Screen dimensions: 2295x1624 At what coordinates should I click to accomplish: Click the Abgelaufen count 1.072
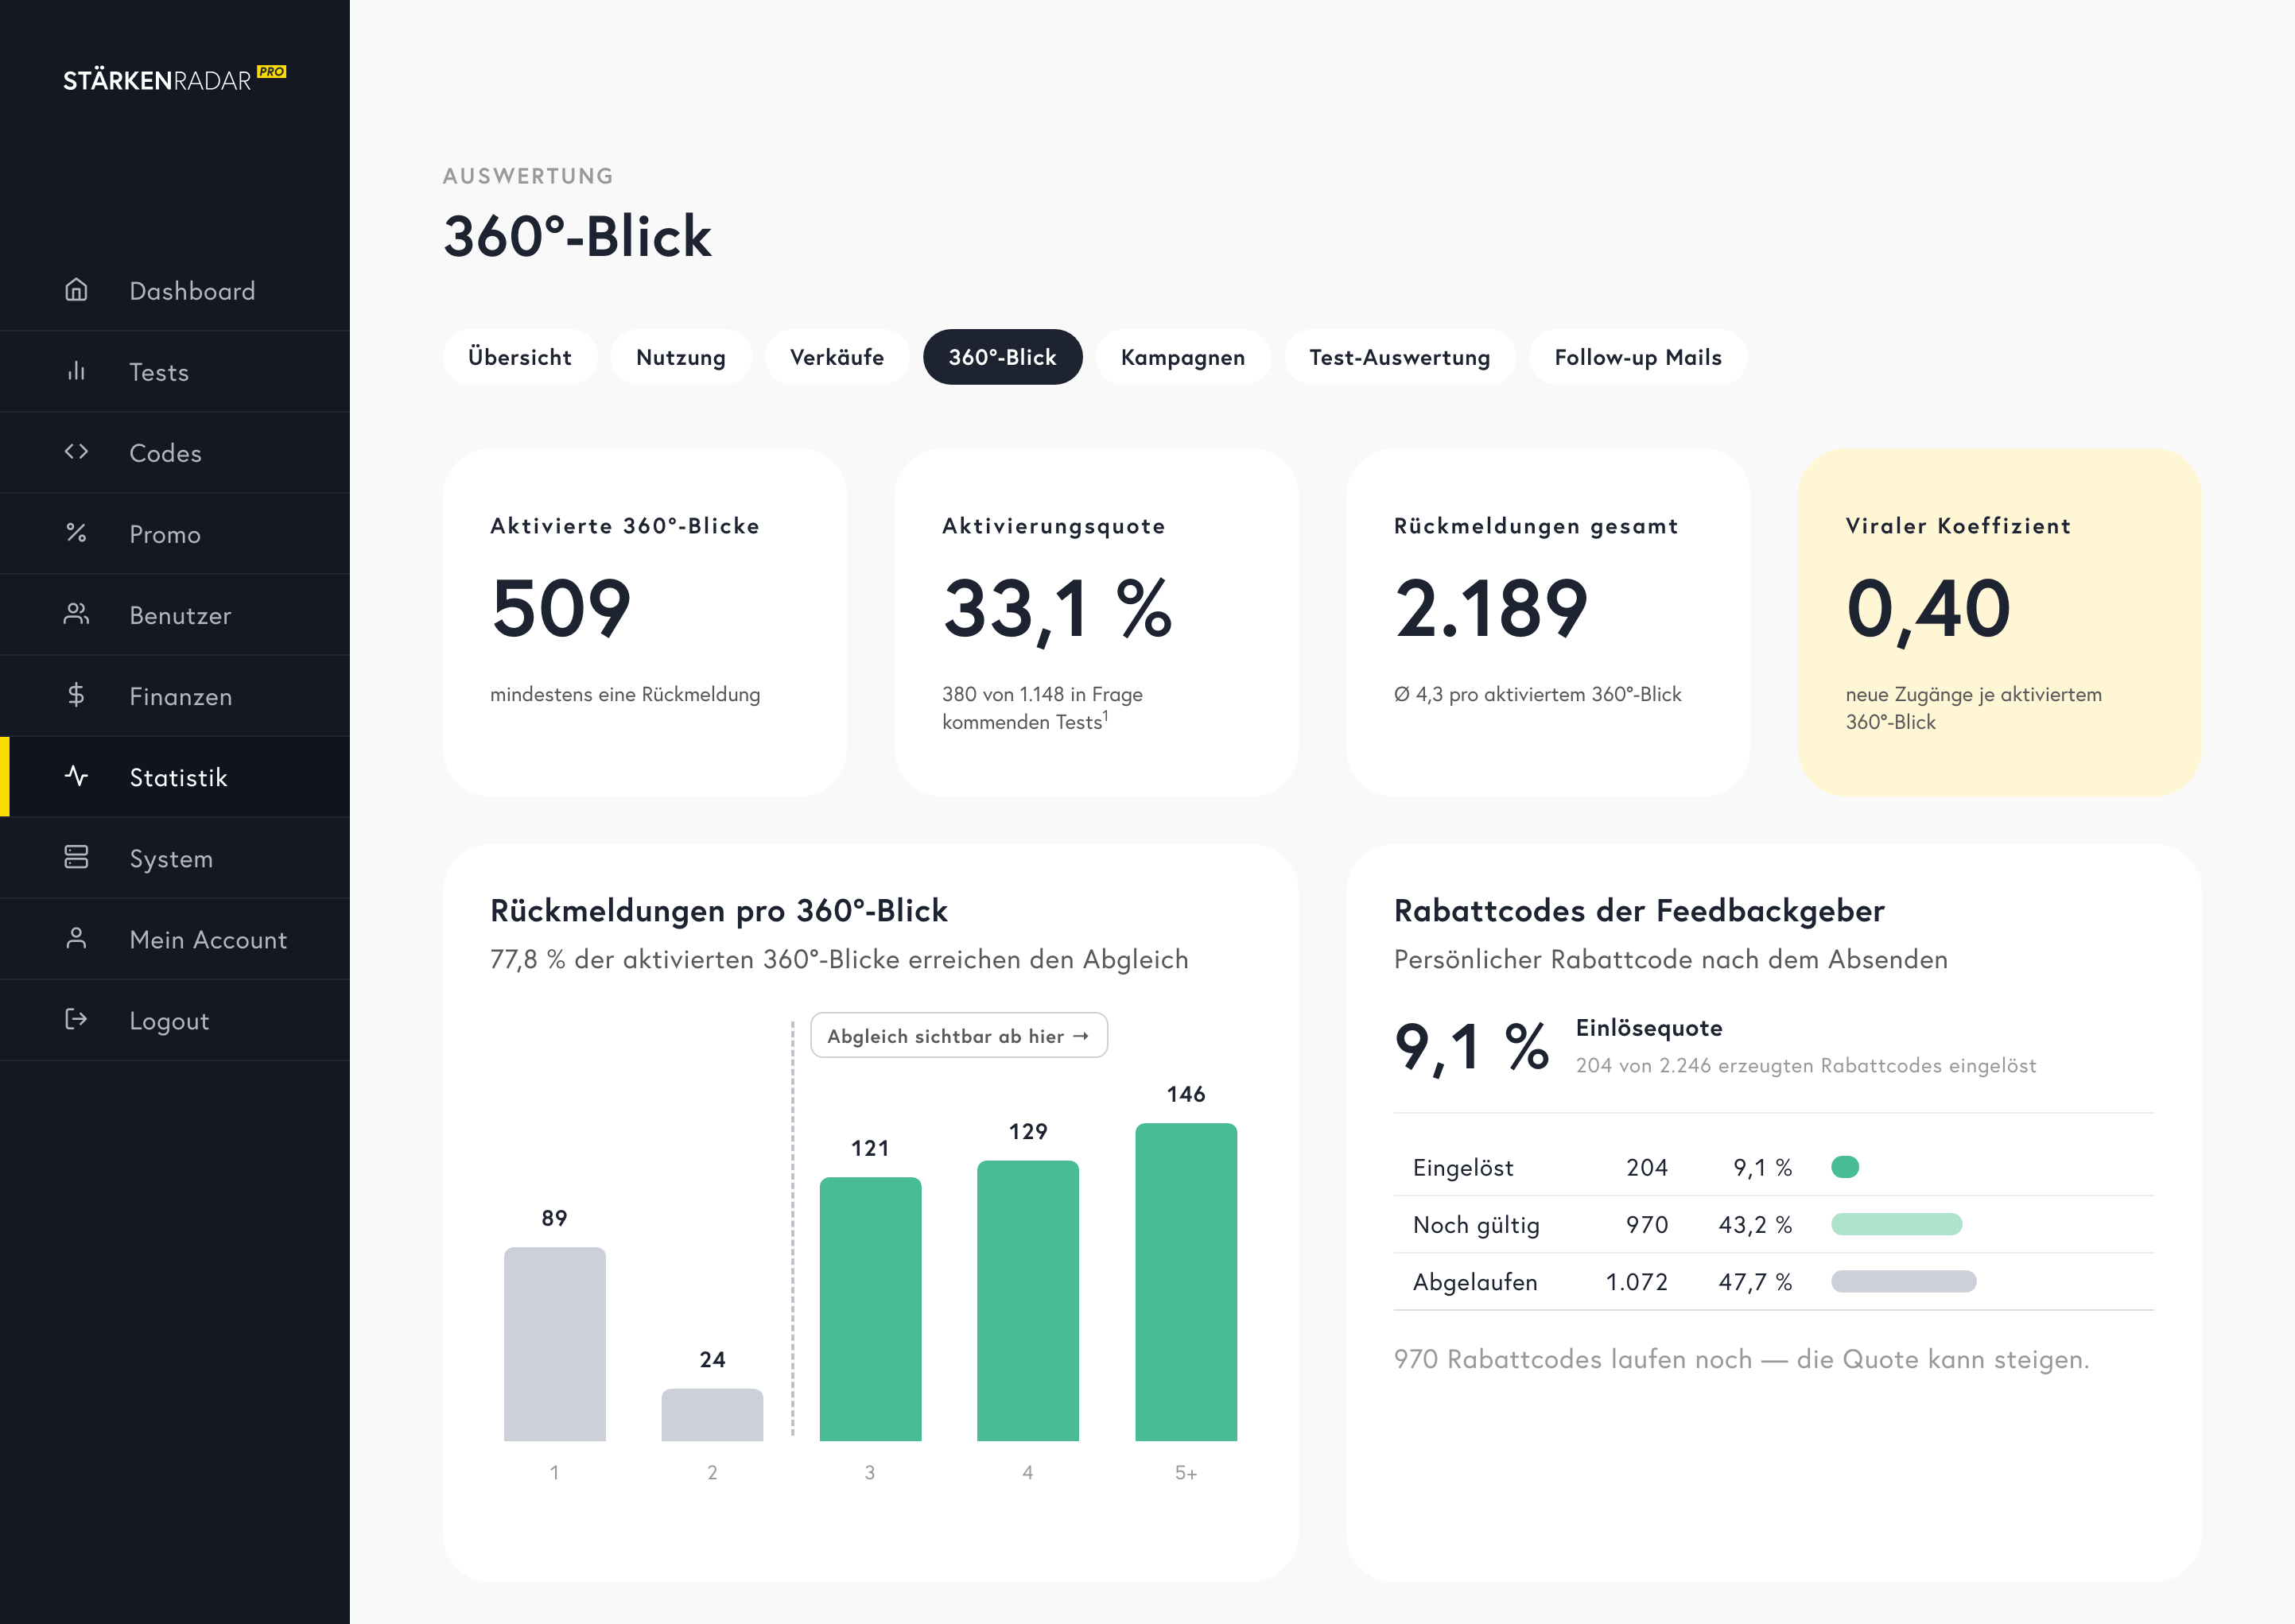pyautogui.click(x=1637, y=1282)
